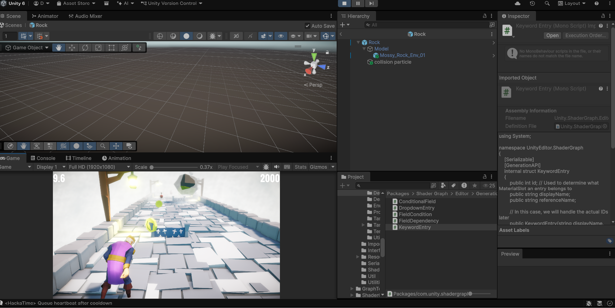Viewport: 615px width, 308px height.
Task: Select the Move tool in Scene toolbar
Action: (72, 48)
